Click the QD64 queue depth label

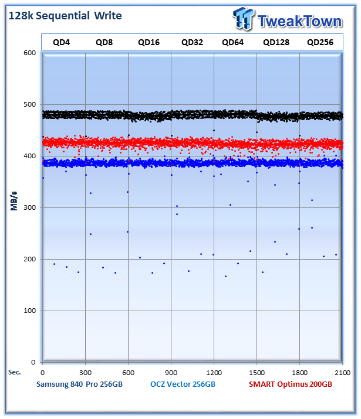point(233,42)
